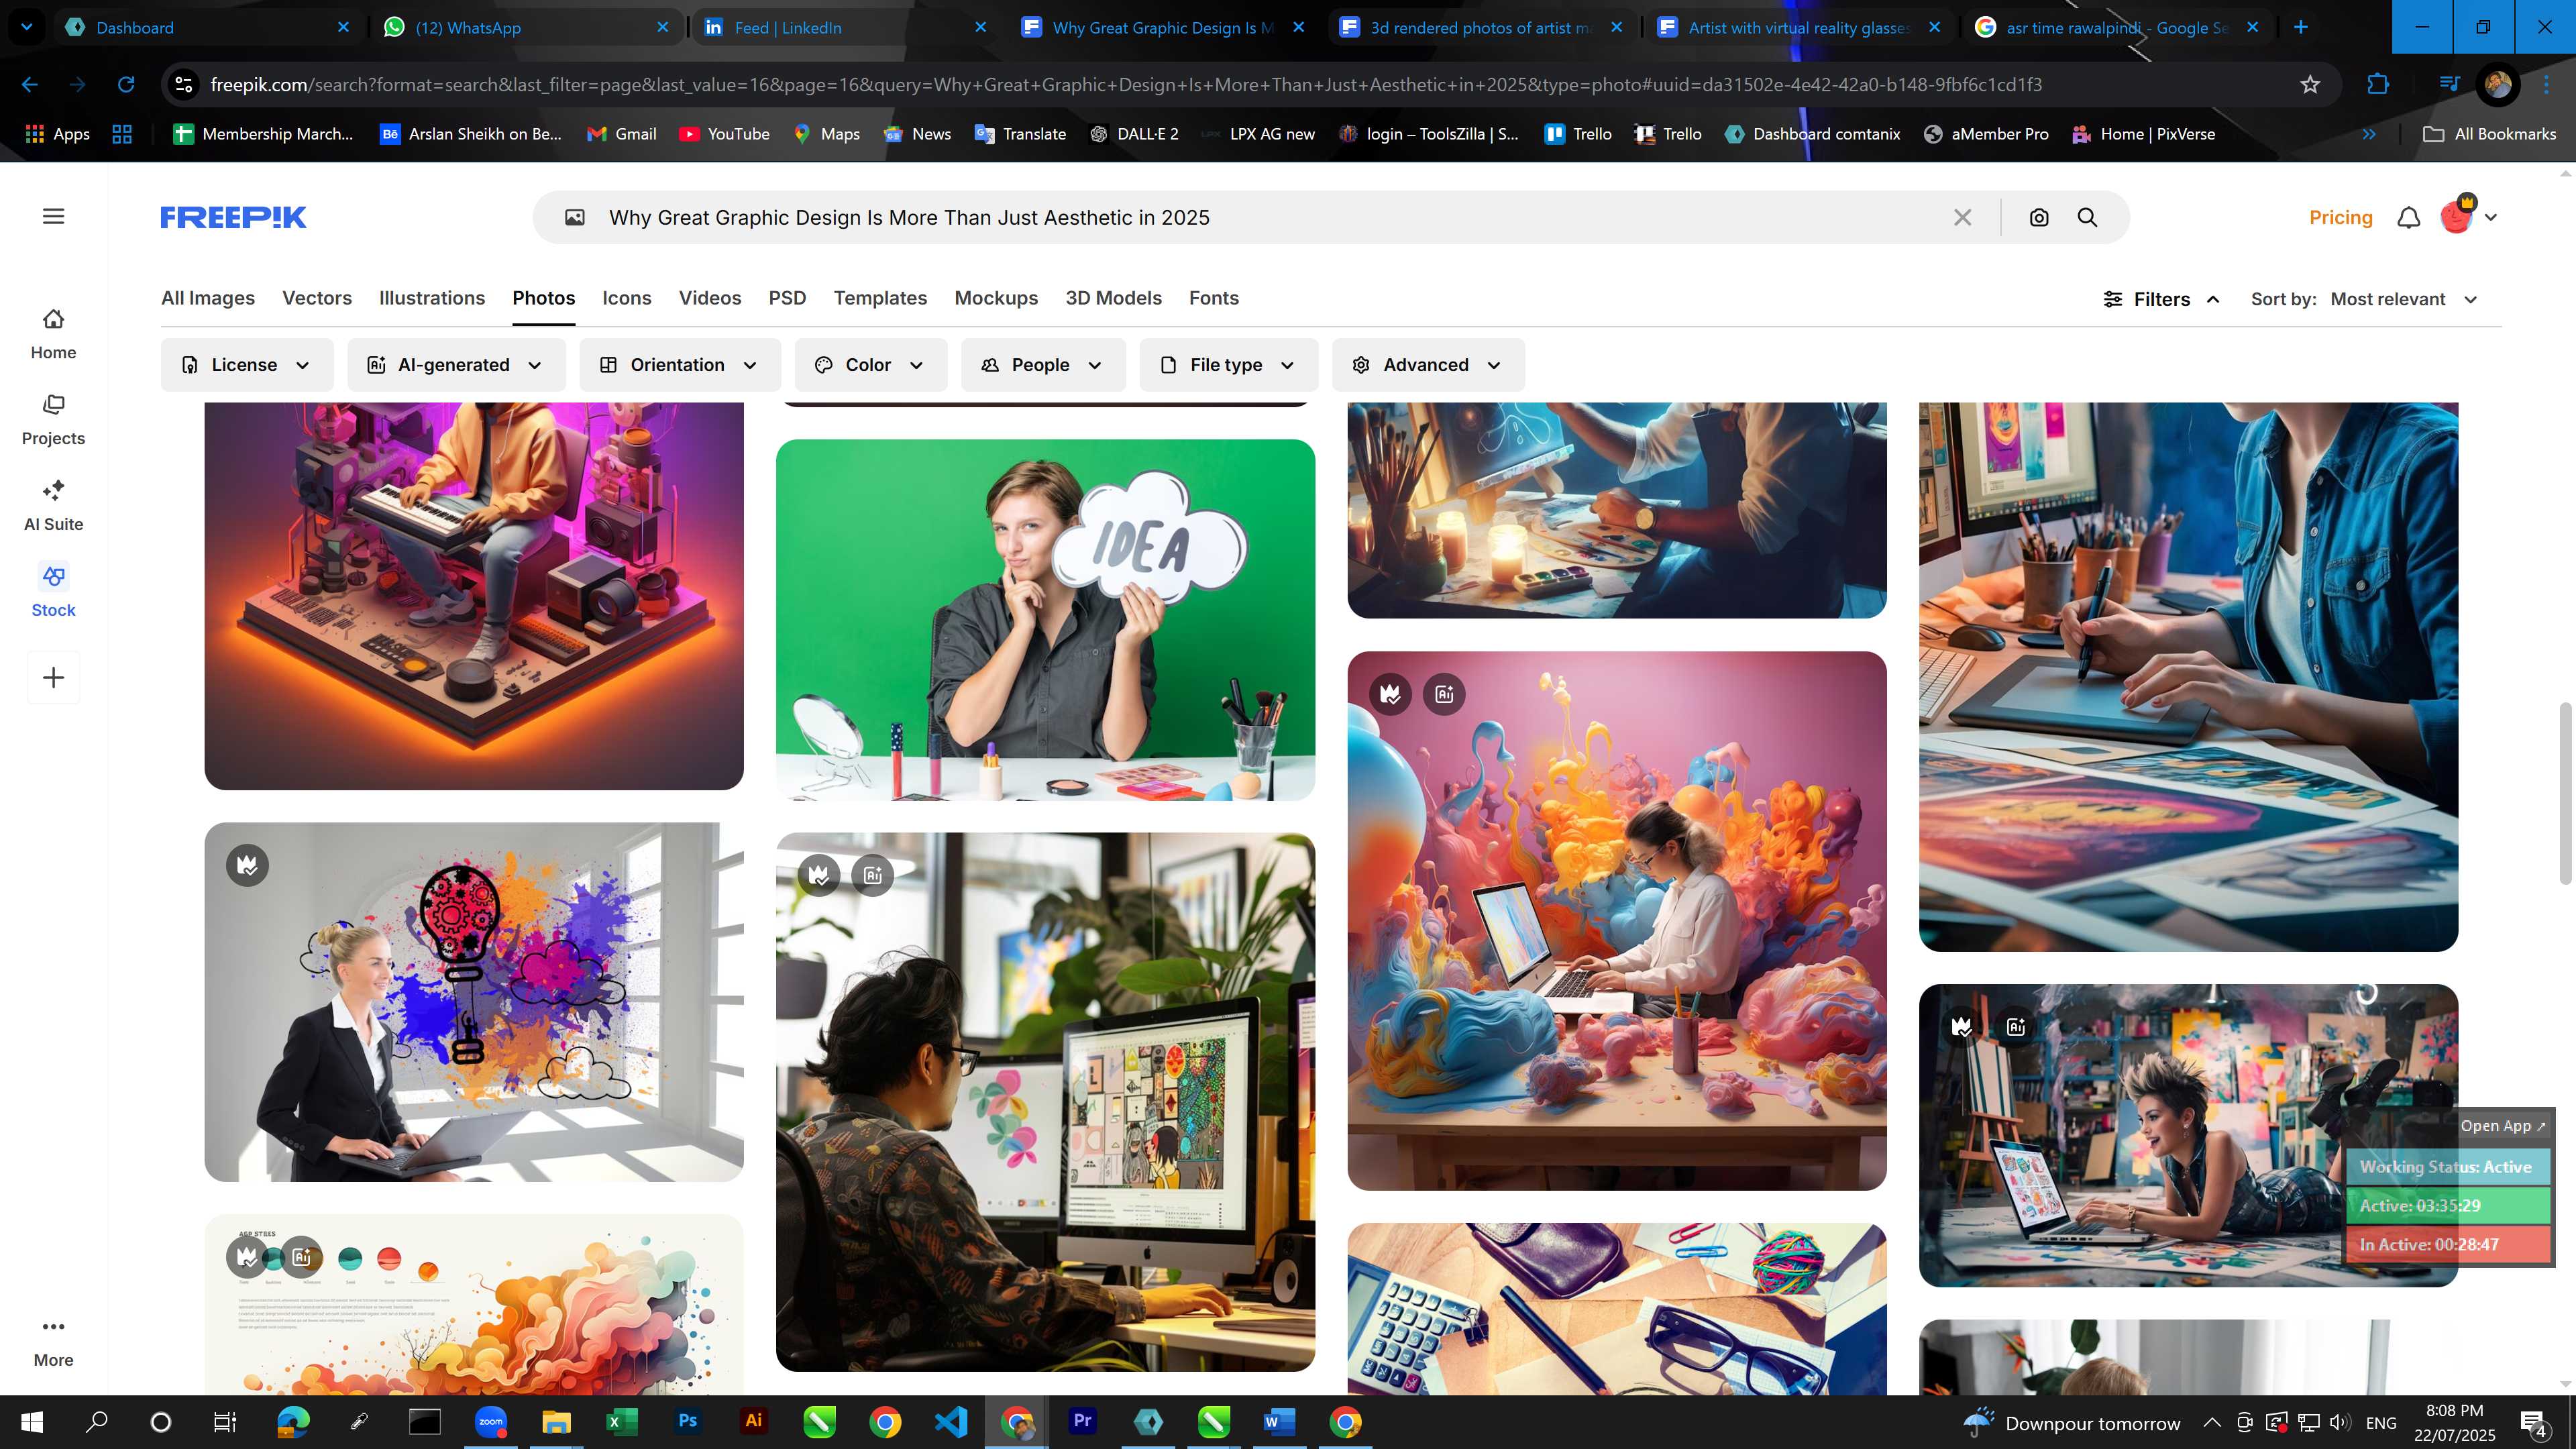Click the magnifier search icon
The height and width of the screenshot is (1449, 2576).
coord(2087,217)
